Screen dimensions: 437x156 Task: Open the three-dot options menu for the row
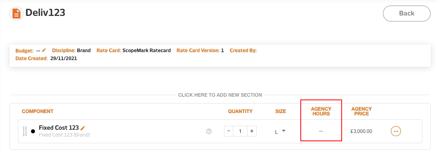point(396,131)
